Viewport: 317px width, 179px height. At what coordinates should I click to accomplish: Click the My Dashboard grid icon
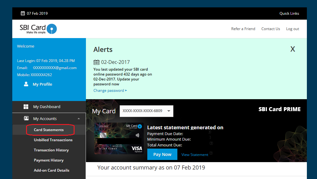point(26,107)
